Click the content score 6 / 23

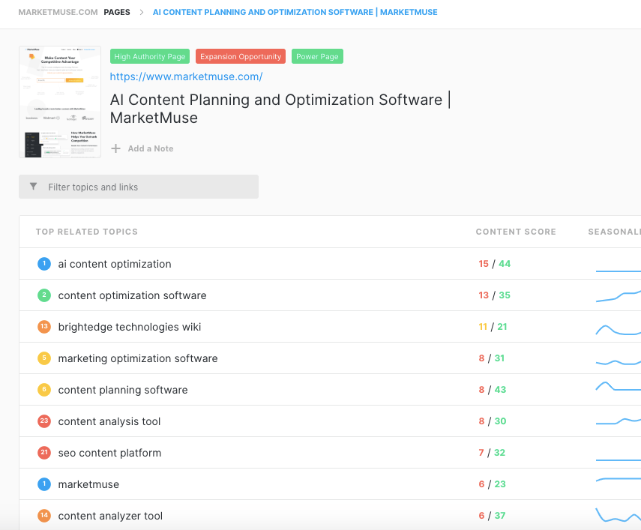pyautogui.click(x=493, y=484)
